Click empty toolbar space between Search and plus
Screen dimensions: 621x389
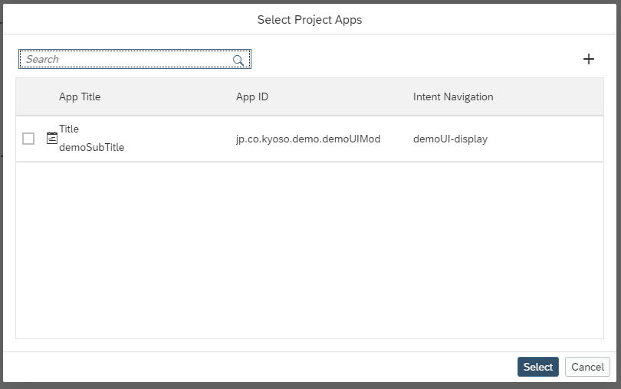click(x=414, y=59)
